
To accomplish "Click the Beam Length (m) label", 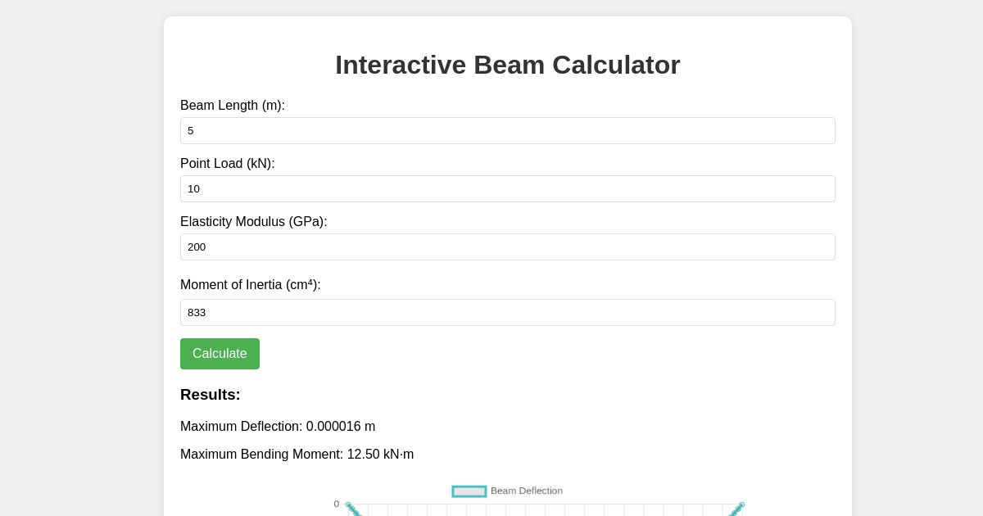I will click(233, 105).
